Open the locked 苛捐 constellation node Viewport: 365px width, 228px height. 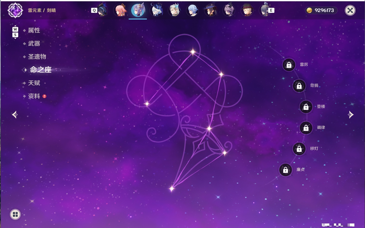(x=299, y=86)
